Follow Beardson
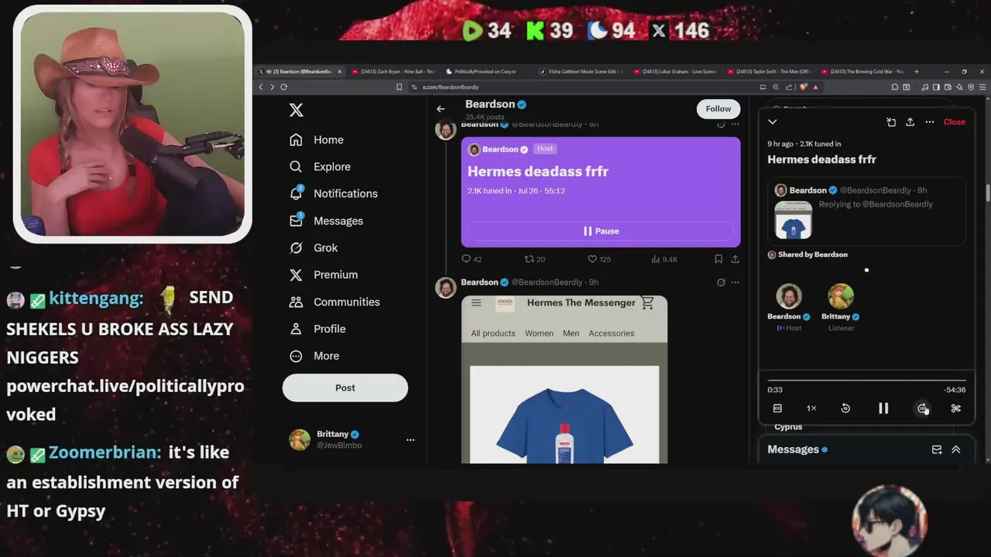Screen dimensions: 991x557 coord(718,109)
